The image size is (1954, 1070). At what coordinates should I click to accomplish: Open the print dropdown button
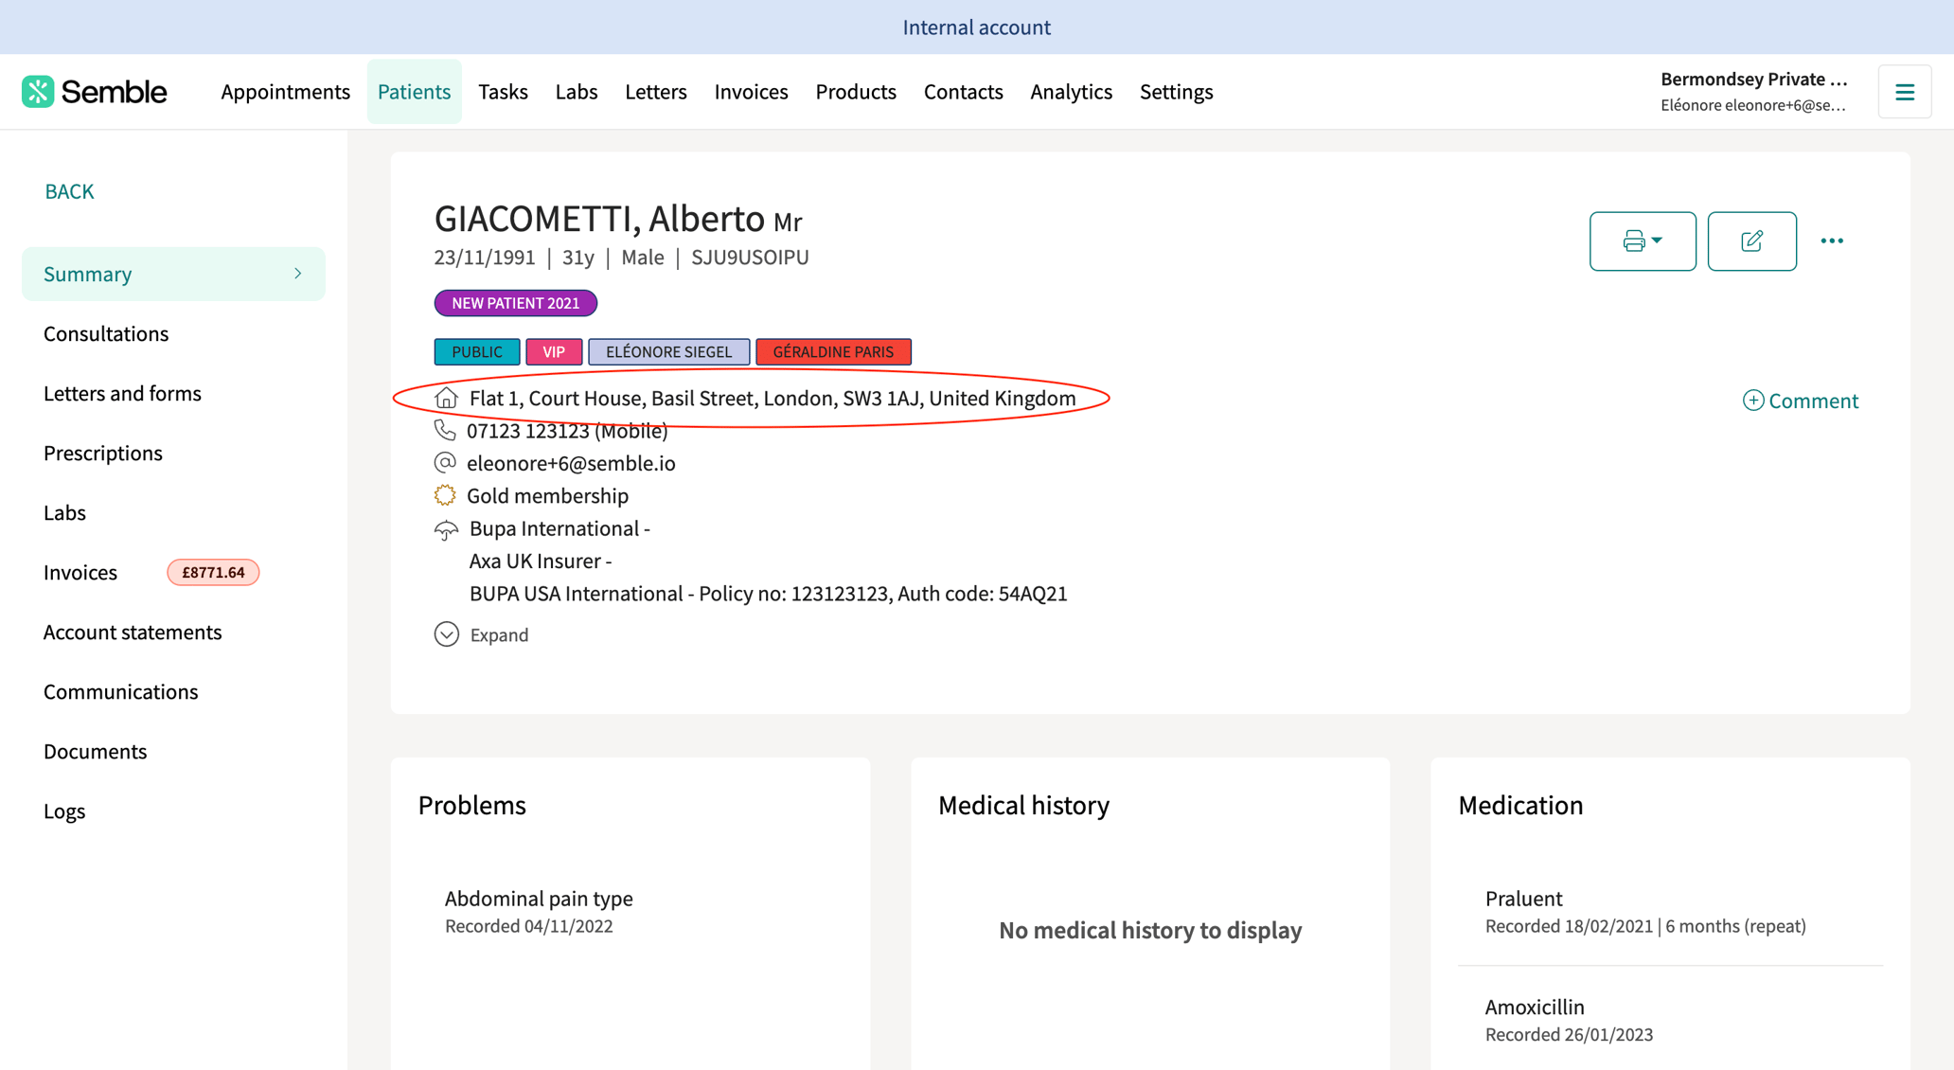1643,241
